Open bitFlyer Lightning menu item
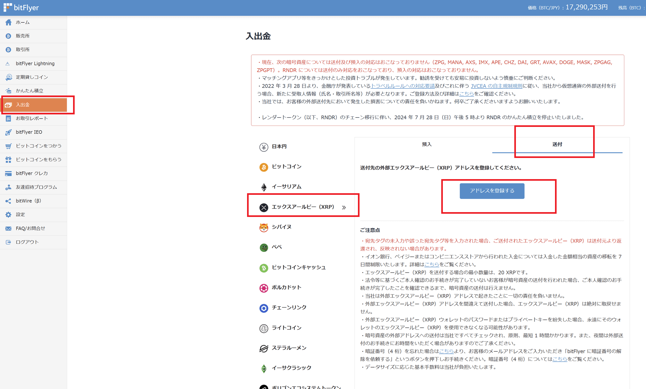Screen dimensions: 646x389 click(x=33, y=64)
